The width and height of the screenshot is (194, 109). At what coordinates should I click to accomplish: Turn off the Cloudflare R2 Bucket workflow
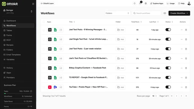[x=168, y=58]
